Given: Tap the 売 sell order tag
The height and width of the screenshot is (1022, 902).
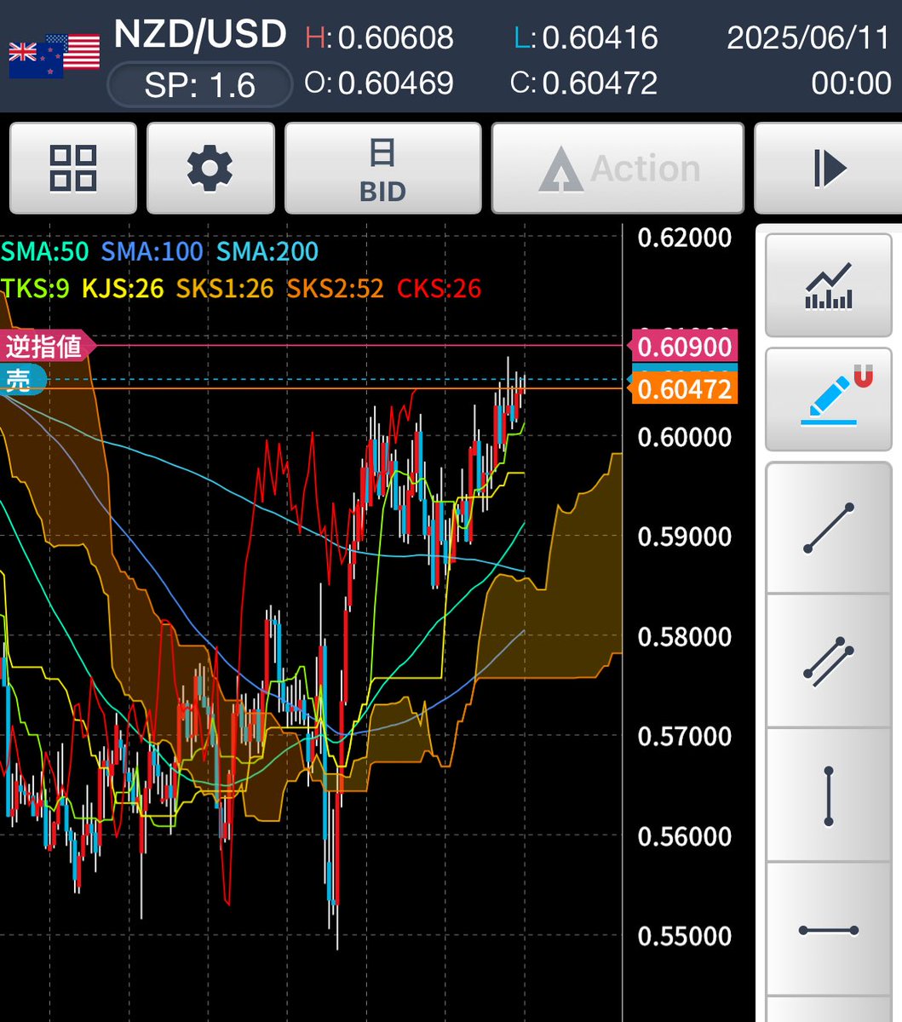Looking at the screenshot, I should click(x=23, y=379).
